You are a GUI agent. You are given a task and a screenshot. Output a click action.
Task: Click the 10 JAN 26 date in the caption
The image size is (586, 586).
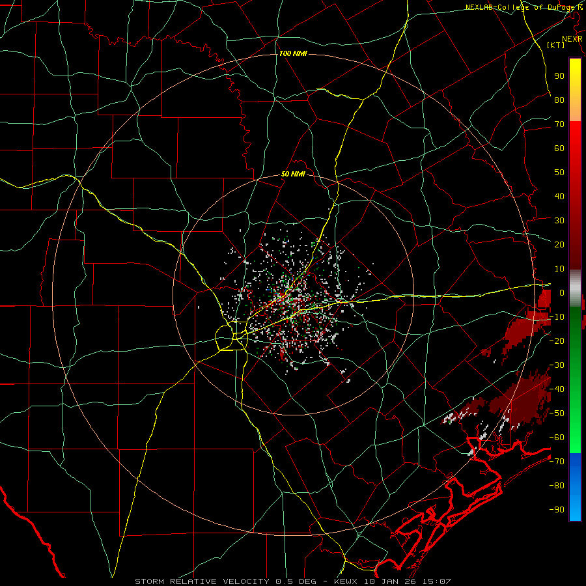pyautogui.click(x=391, y=581)
